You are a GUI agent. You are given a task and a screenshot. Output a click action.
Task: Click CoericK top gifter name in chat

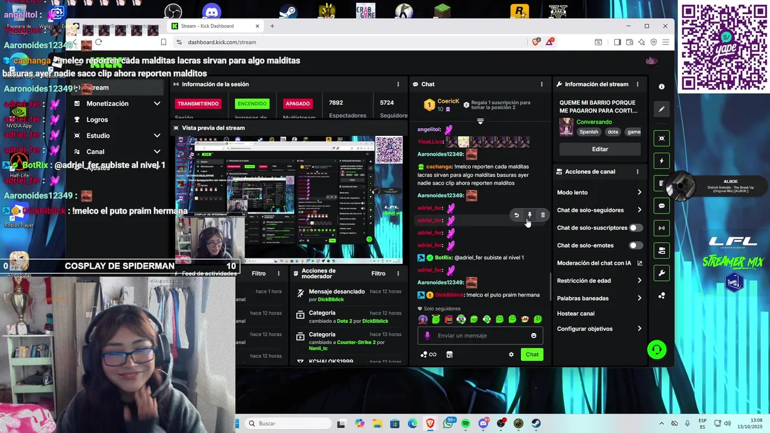448,101
